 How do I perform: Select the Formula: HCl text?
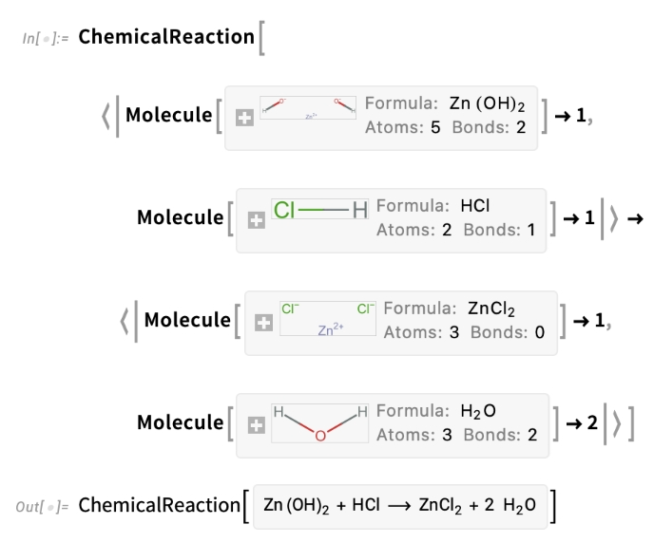pos(433,206)
